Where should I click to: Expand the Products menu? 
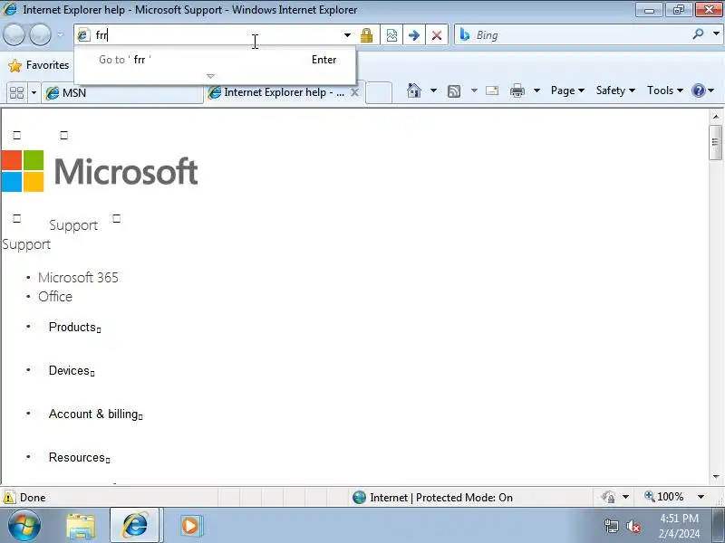coord(74,327)
